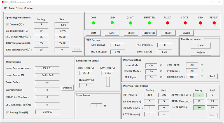This screenshot has width=224, height=123.
Task: Click the green QSWT status indicator
Action: [x=131, y=23]
